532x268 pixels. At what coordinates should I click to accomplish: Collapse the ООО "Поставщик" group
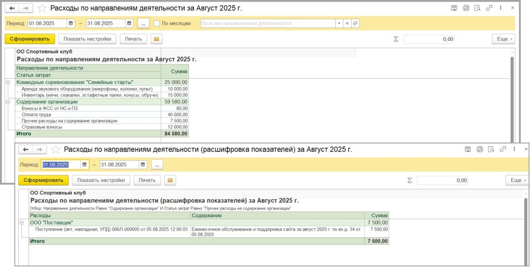(22, 223)
